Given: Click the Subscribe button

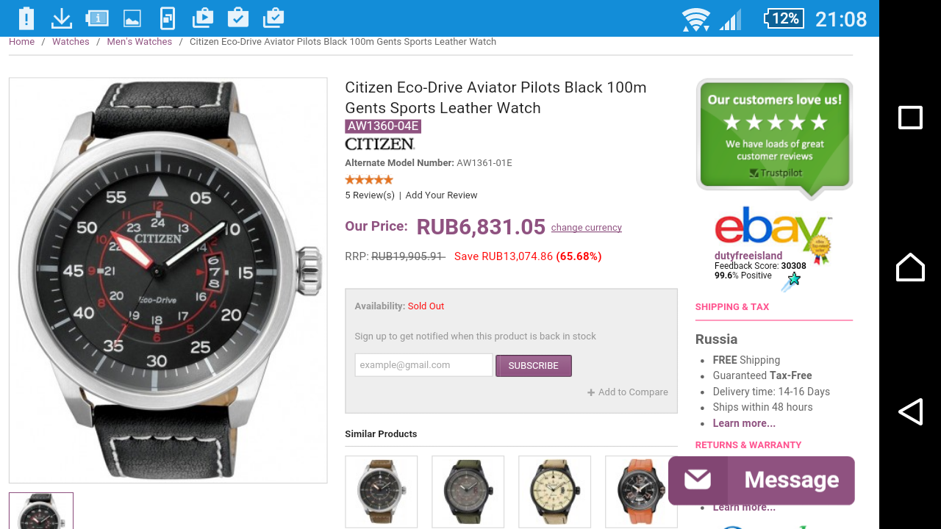Looking at the screenshot, I should point(533,365).
